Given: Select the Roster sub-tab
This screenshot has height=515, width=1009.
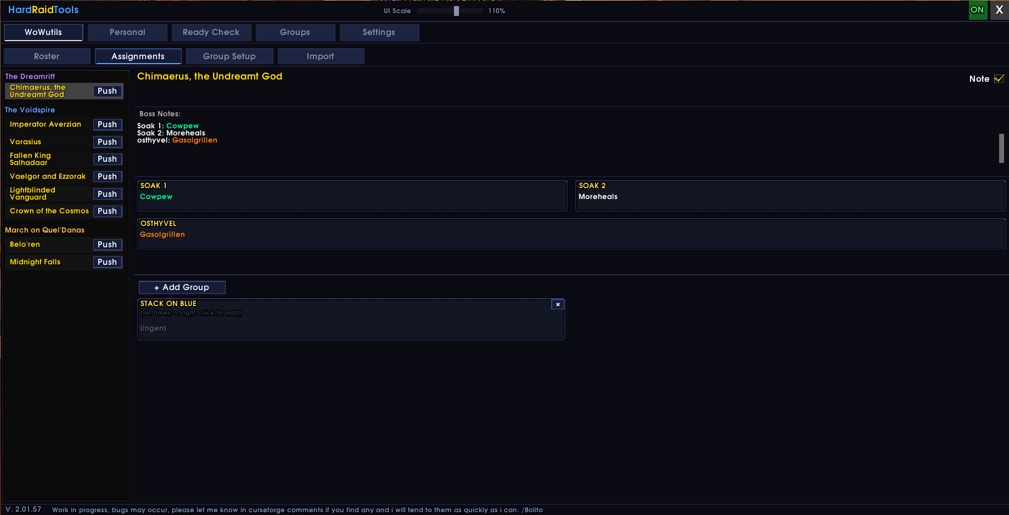Looking at the screenshot, I should pyautogui.click(x=47, y=56).
